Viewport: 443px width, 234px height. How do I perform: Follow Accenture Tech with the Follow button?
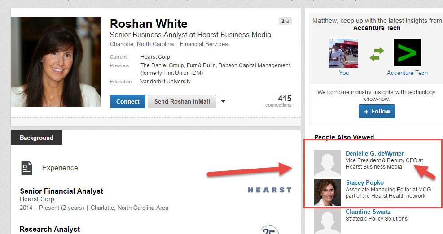[377, 112]
